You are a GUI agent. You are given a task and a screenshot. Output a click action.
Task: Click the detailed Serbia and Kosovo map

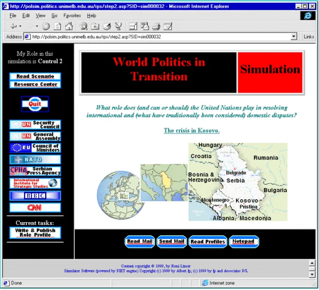(x=238, y=182)
